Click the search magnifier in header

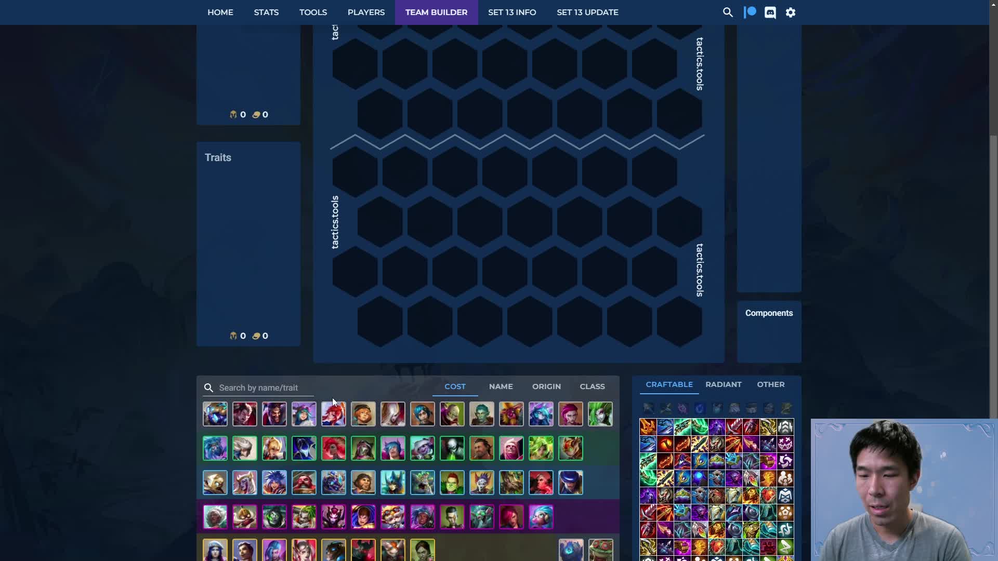[728, 12]
